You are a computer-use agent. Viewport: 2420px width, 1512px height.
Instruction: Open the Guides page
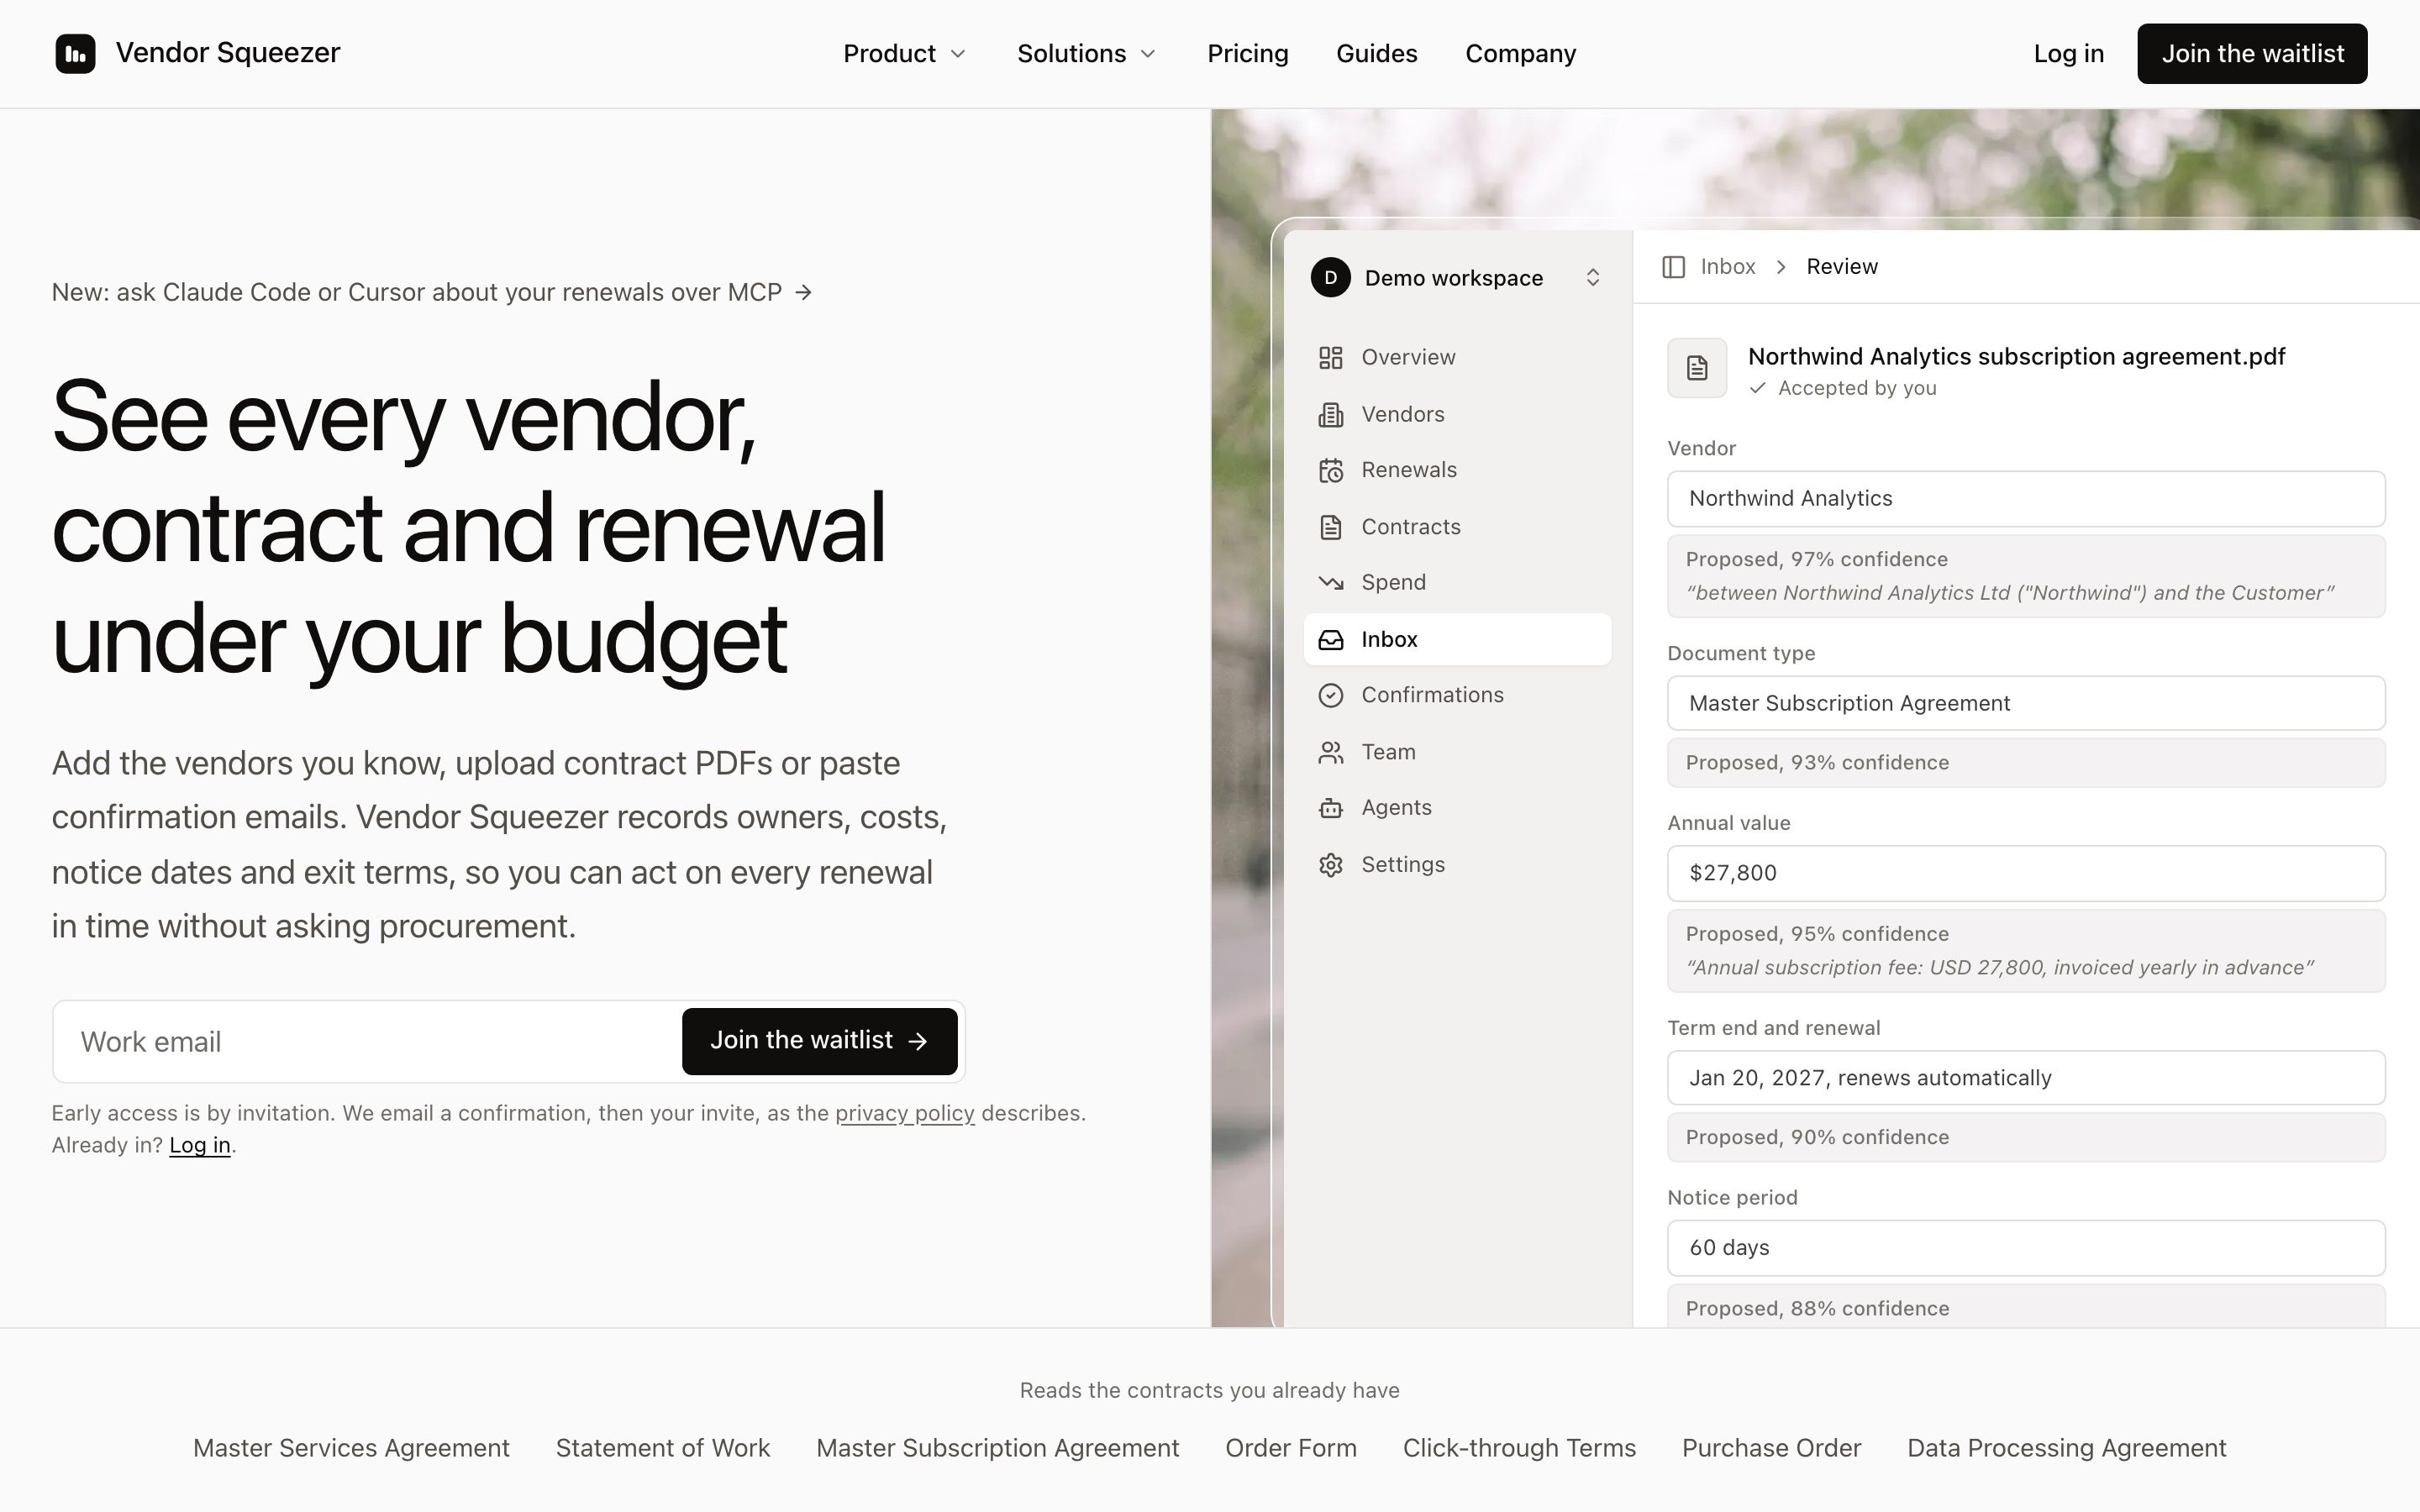tap(1376, 53)
